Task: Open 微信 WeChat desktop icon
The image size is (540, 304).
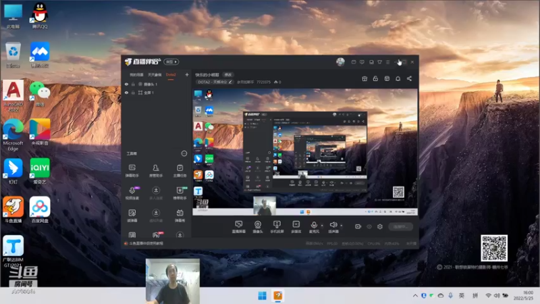Action: pyautogui.click(x=40, y=94)
